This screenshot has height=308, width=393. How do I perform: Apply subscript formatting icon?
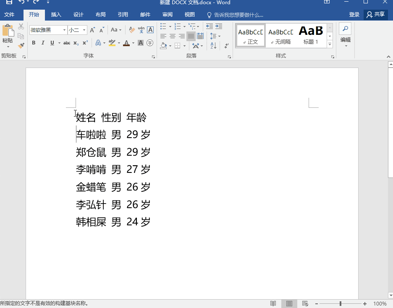76,43
